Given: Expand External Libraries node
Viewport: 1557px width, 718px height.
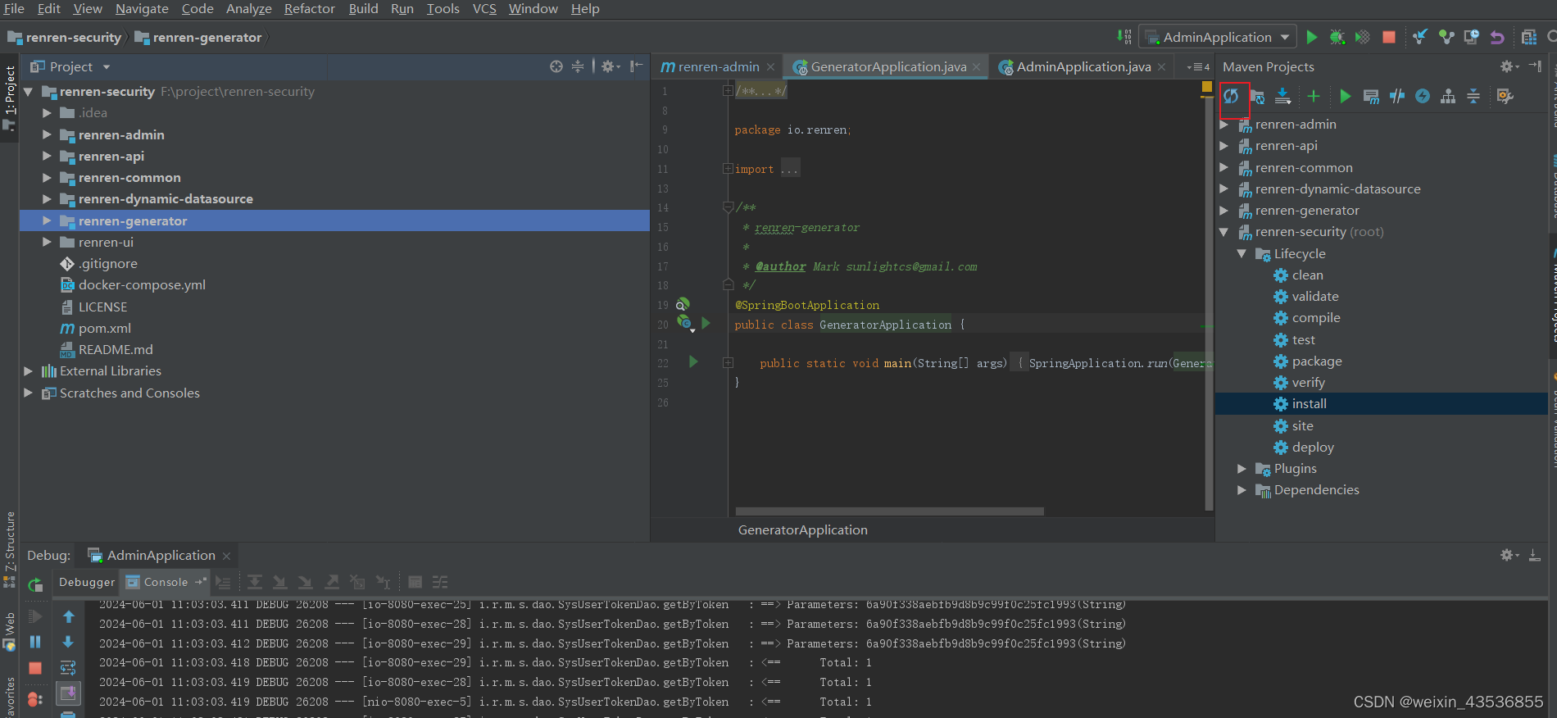Looking at the screenshot, I should pos(28,371).
